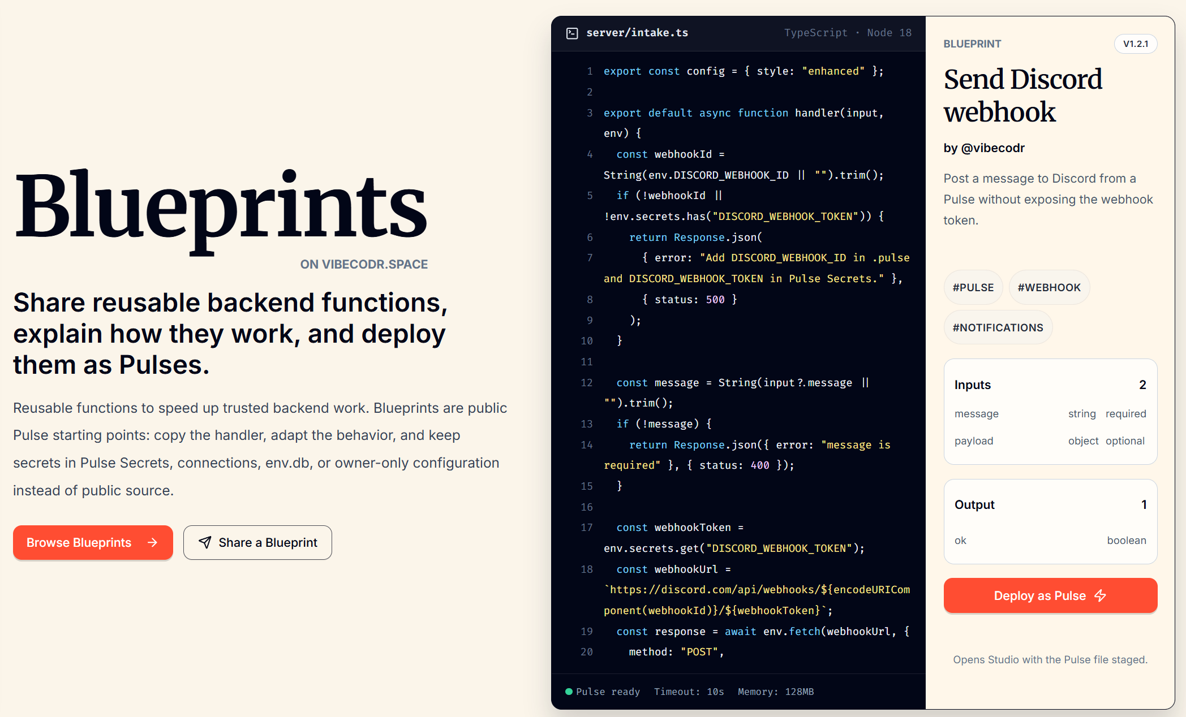Image resolution: width=1186 pixels, height=717 pixels.
Task: Select the #NOTIFICATIONS tag
Action: coord(998,327)
